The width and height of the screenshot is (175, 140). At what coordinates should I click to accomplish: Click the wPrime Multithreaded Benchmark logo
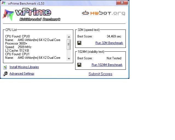click(32, 14)
